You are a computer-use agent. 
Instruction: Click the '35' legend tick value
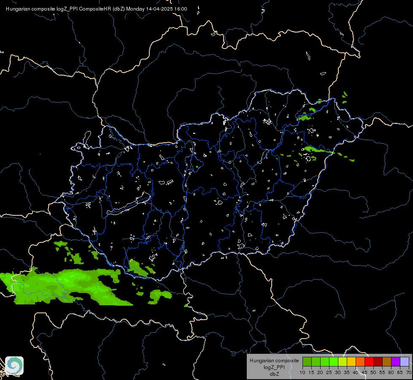[347, 373]
